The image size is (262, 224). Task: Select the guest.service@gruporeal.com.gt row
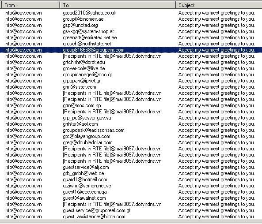pyautogui.click(x=131, y=210)
